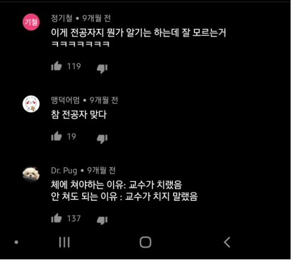Like the comment by 맹덕어멈
Screen dimensions: 293x265
click(56, 136)
